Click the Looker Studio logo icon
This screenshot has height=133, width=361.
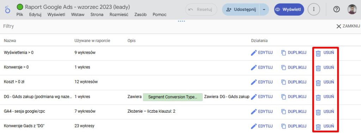(7, 9)
